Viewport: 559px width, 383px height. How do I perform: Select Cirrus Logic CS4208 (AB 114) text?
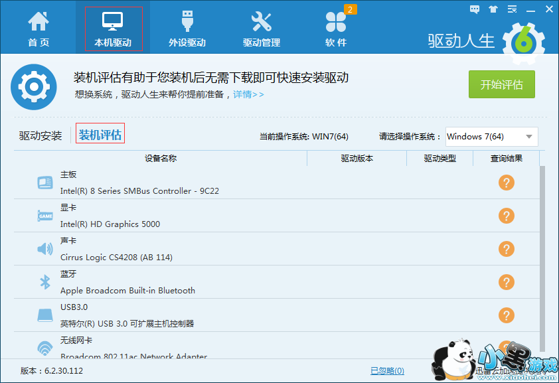pos(116,258)
